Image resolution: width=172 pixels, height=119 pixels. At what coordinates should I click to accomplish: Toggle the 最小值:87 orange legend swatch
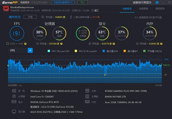pos(125,51)
